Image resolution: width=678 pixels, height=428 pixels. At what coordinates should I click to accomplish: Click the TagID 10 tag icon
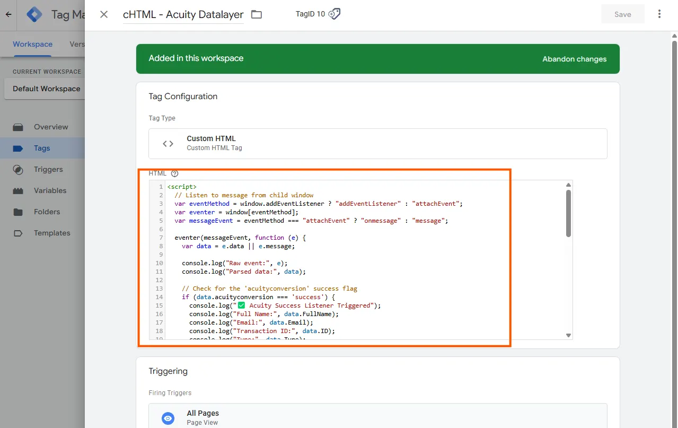pyautogui.click(x=334, y=14)
